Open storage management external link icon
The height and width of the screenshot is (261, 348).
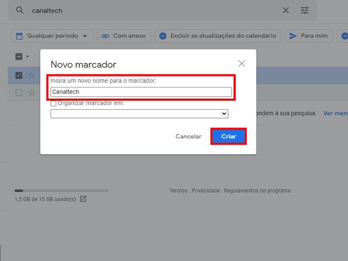[83, 199]
